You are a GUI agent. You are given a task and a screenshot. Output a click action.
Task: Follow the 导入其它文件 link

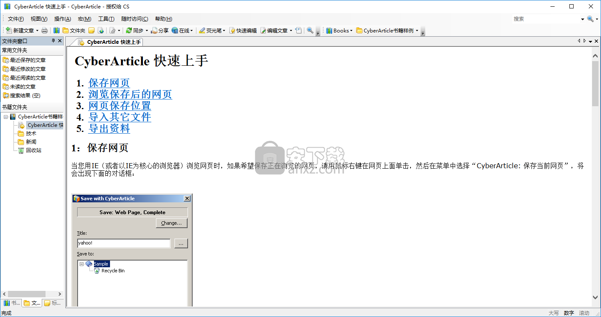[120, 117]
